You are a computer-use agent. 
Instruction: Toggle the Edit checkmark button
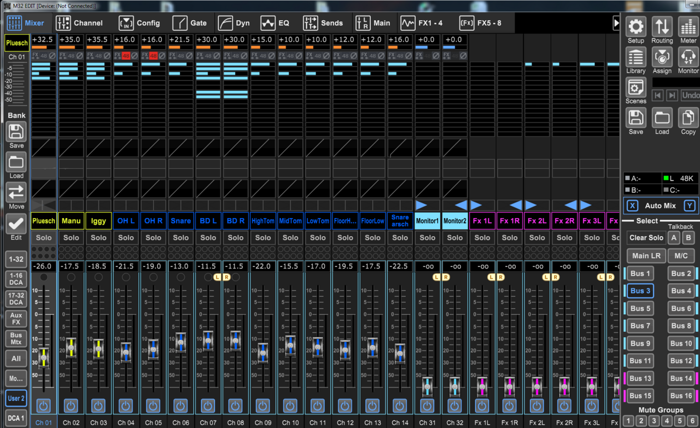click(x=16, y=224)
